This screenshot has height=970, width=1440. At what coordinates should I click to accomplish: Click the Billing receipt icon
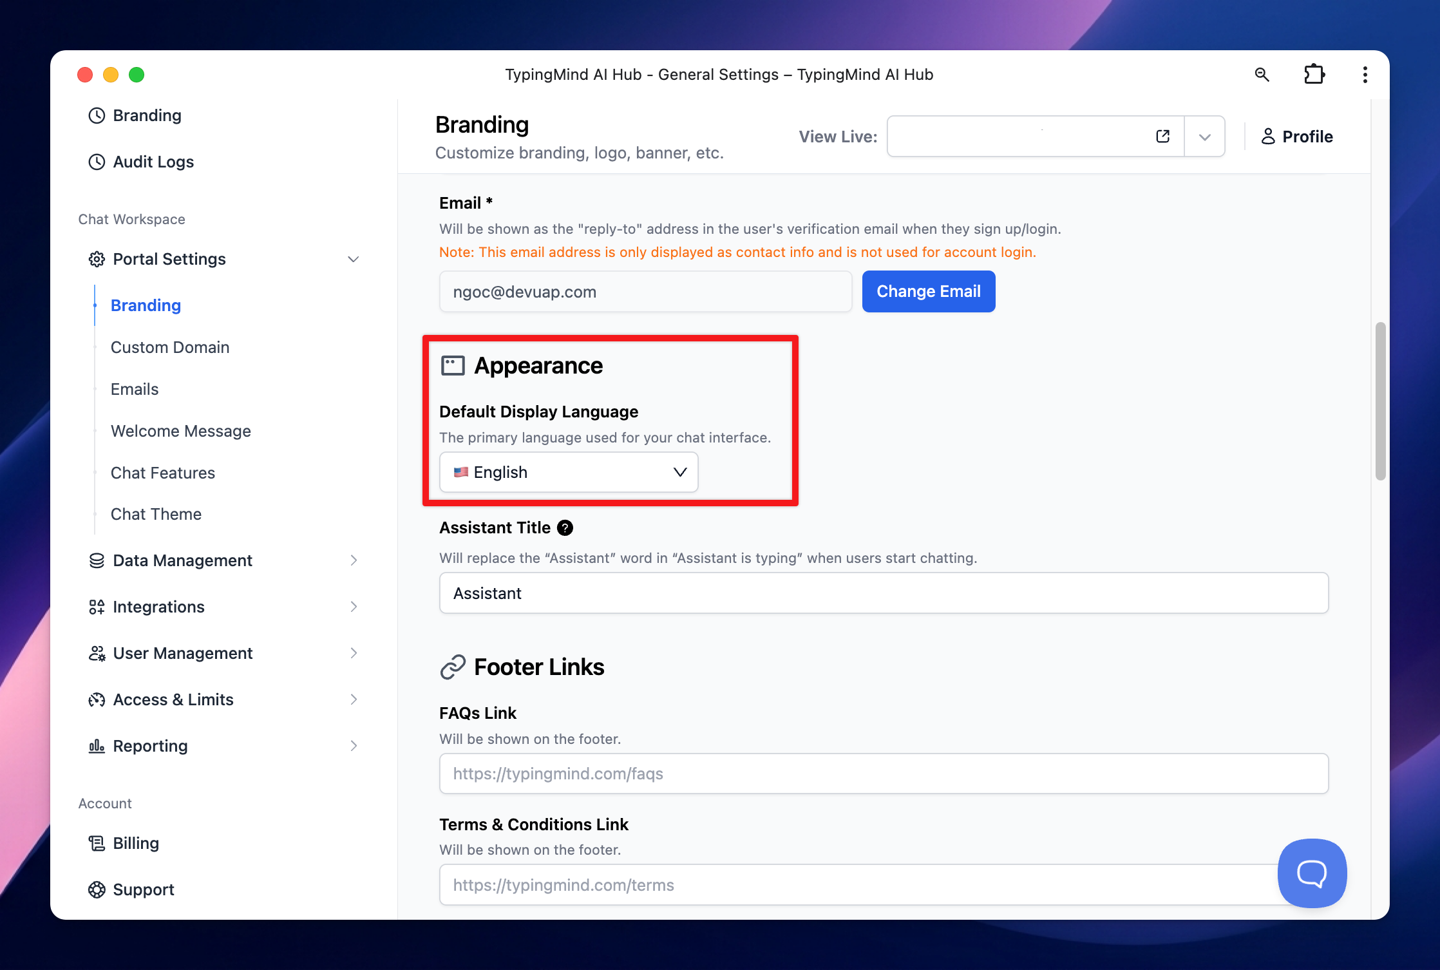(97, 843)
